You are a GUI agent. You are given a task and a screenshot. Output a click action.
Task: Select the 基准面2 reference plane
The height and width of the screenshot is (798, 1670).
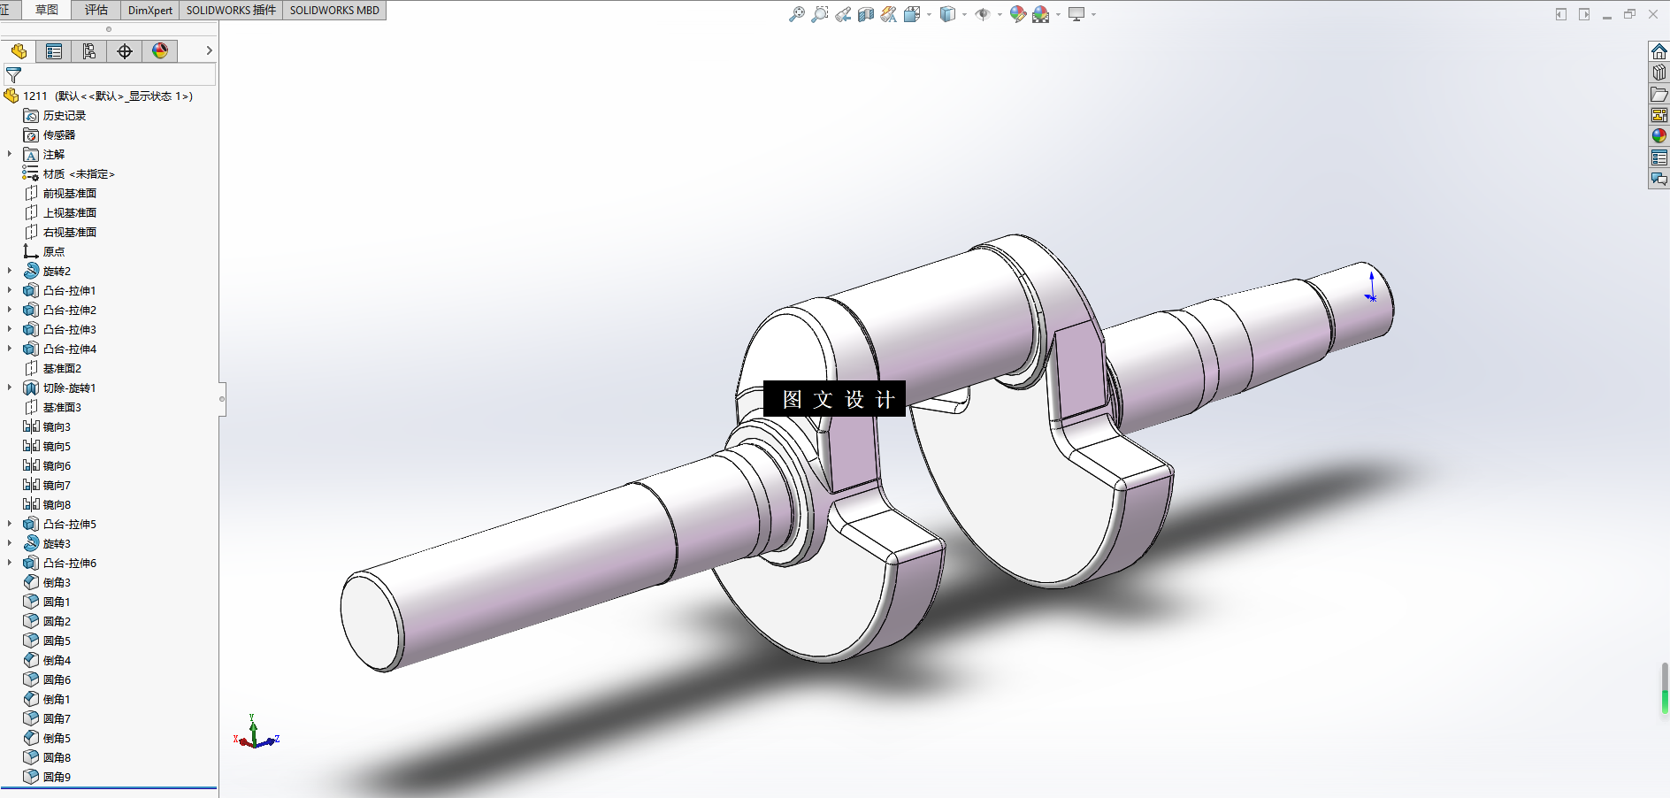click(x=52, y=368)
